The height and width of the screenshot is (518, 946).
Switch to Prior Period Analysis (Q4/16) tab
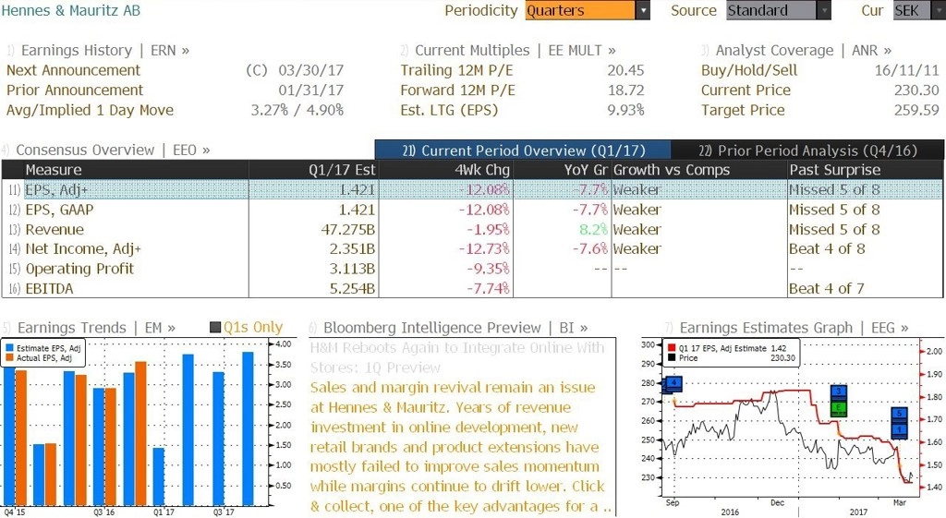pos(807,151)
